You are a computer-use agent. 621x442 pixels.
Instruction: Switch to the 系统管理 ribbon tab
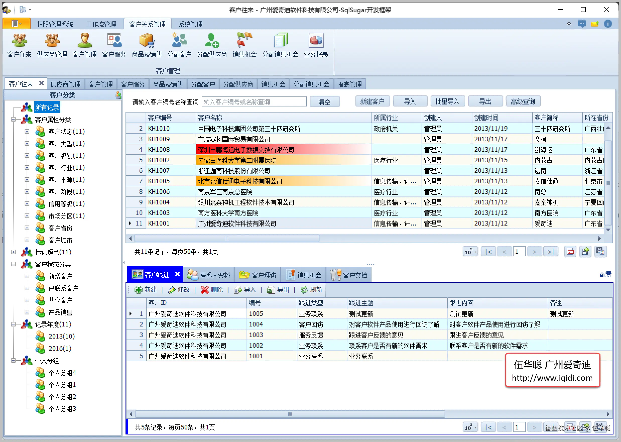[191, 24]
